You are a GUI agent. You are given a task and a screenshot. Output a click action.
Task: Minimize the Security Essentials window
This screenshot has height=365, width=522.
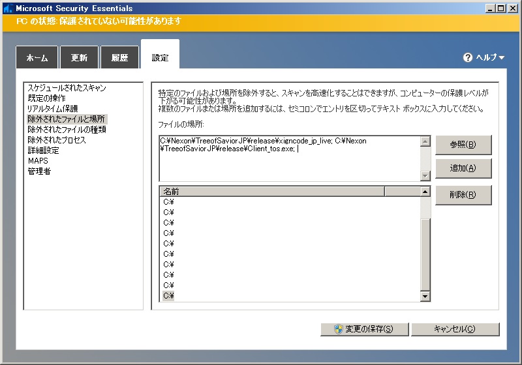click(x=489, y=8)
